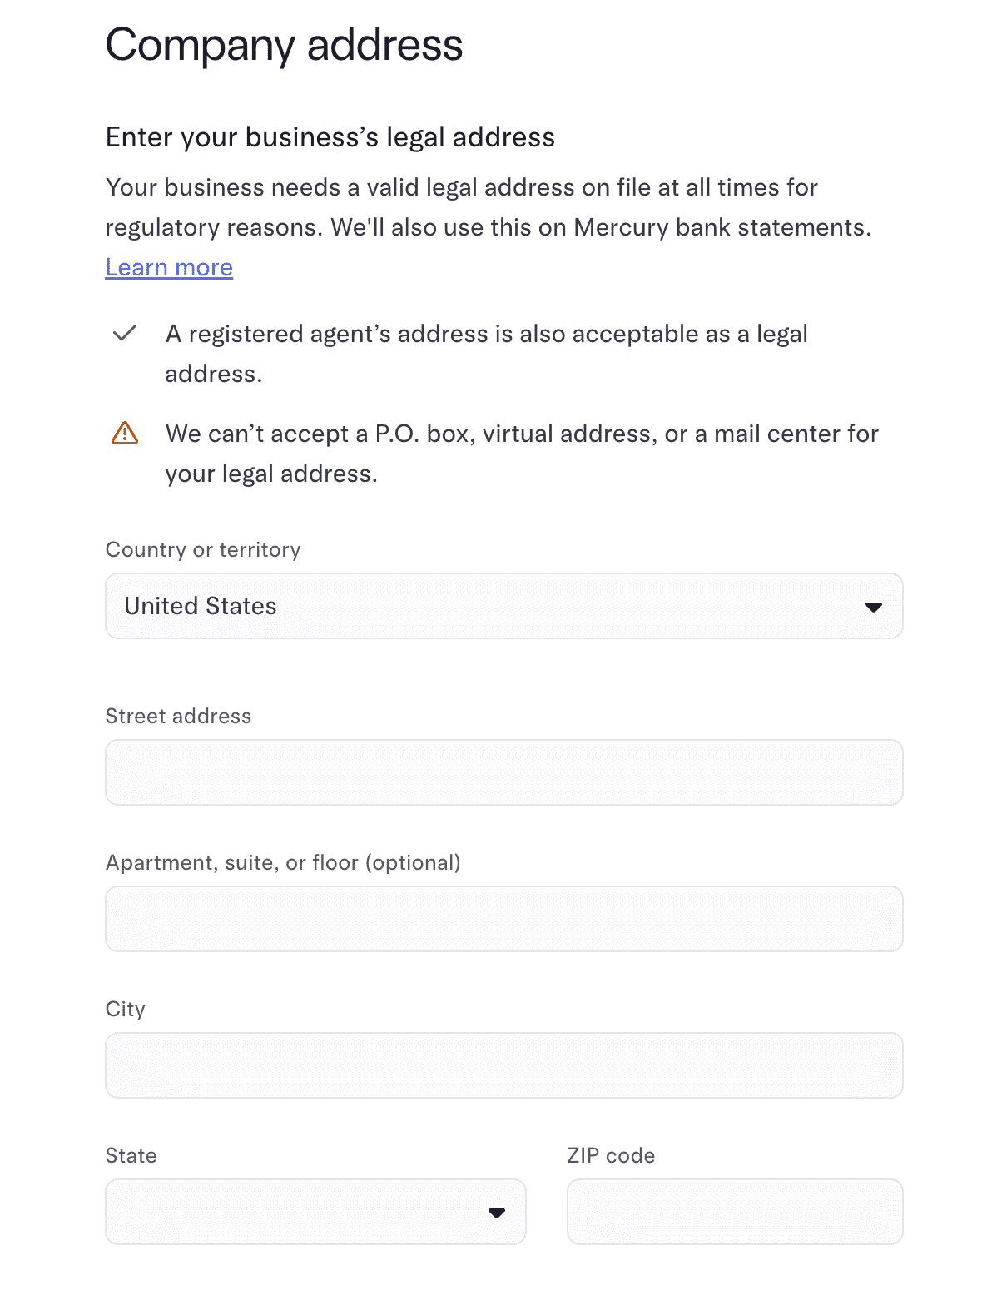Click the State dropdown arrow icon
This screenshot has width=987, height=1295.
coord(497,1213)
